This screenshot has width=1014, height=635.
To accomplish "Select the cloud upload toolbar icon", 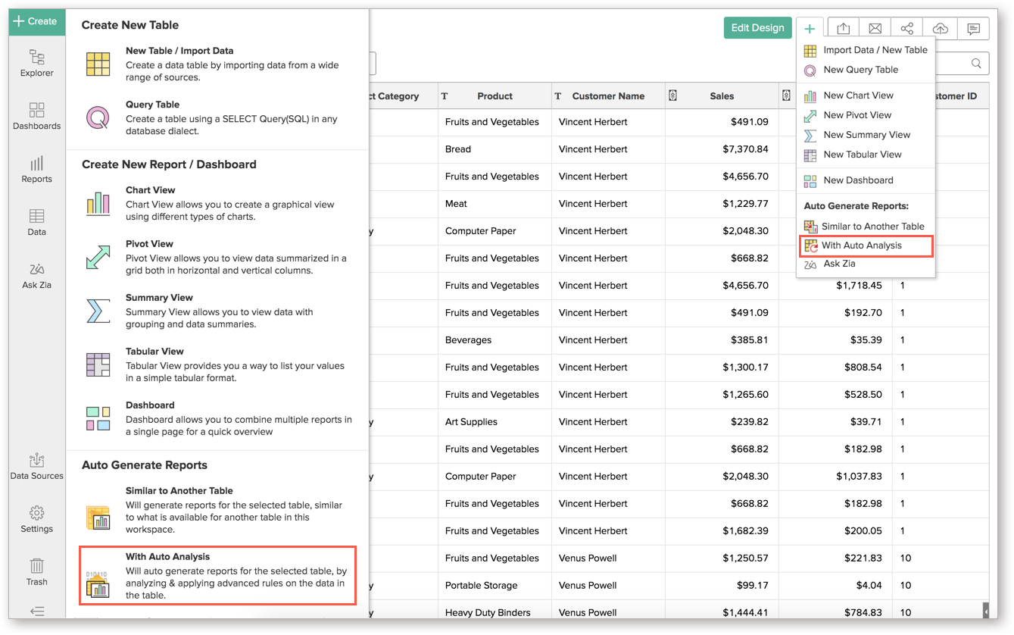I will (x=940, y=28).
